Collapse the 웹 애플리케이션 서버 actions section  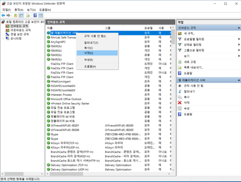pyautogui.click(x=239, y=80)
